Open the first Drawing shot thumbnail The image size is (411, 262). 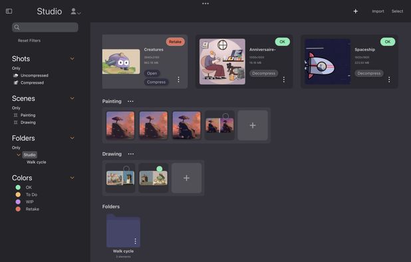pyautogui.click(x=120, y=178)
